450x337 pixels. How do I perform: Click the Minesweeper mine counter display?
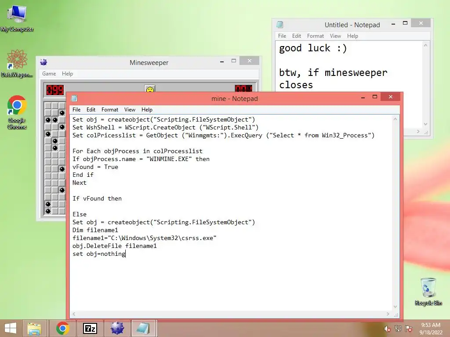point(55,90)
